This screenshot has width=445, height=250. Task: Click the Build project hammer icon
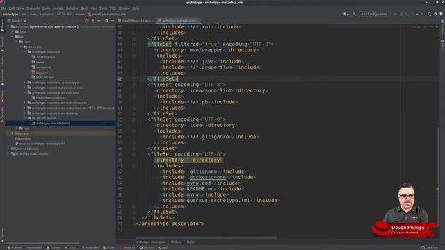click(x=354, y=14)
